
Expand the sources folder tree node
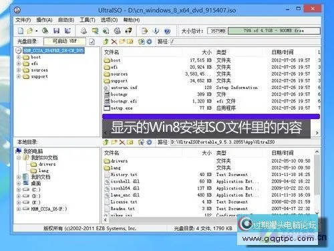tap(19, 70)
